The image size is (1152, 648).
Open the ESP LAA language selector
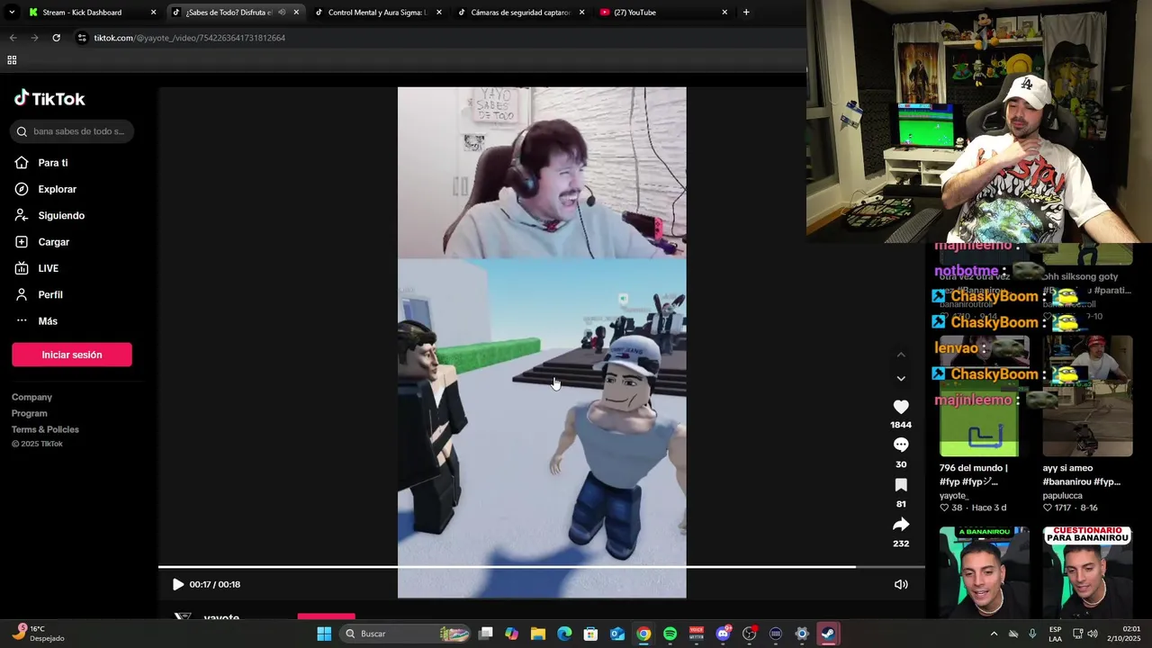(1056, 634)
